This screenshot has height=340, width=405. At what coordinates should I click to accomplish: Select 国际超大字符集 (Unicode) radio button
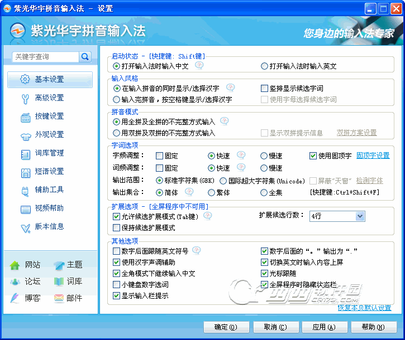(223, 181)
